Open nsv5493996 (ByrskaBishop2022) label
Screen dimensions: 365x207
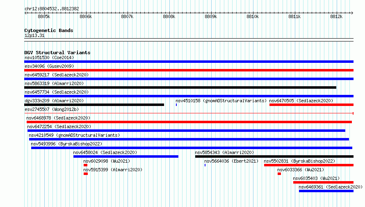tap(66, 144)
